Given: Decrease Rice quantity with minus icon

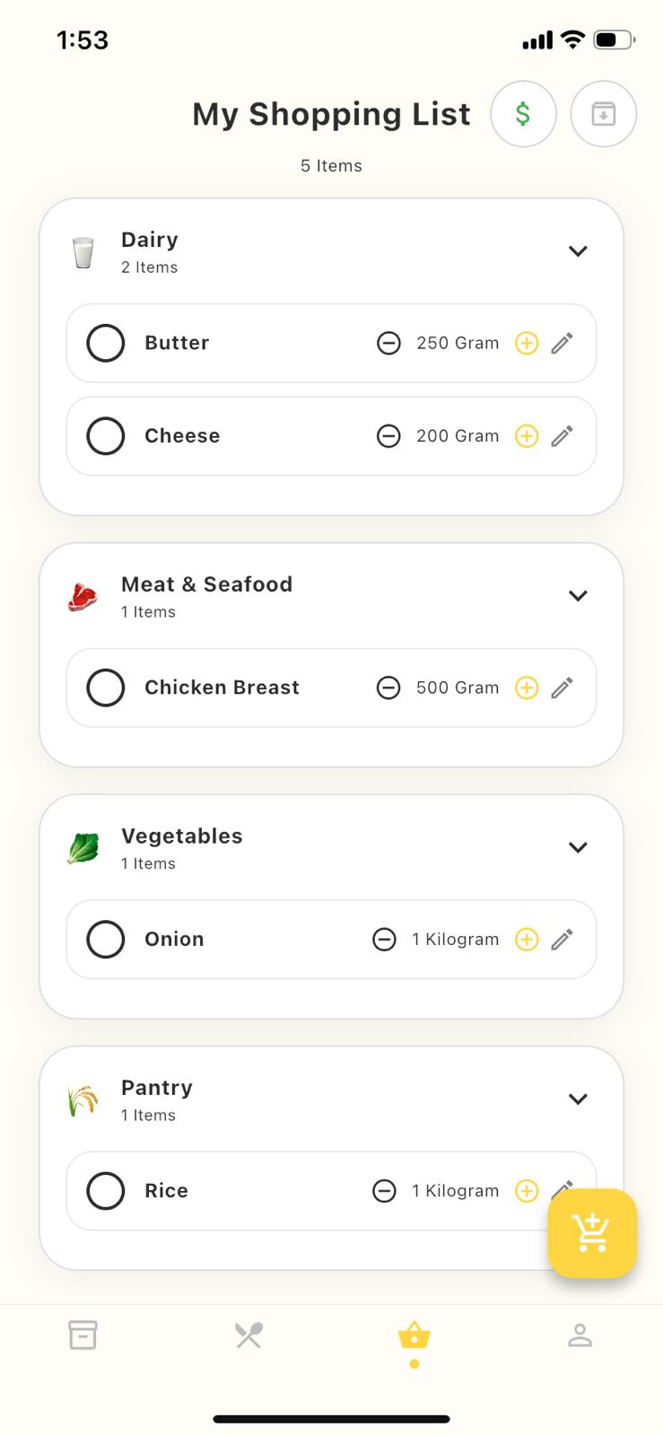Looking at the screenshot, I should pyautogui.click(x=384, y=1191).
